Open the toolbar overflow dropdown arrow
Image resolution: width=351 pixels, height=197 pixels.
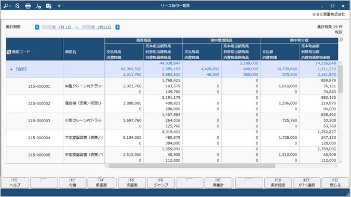[59, 6]
